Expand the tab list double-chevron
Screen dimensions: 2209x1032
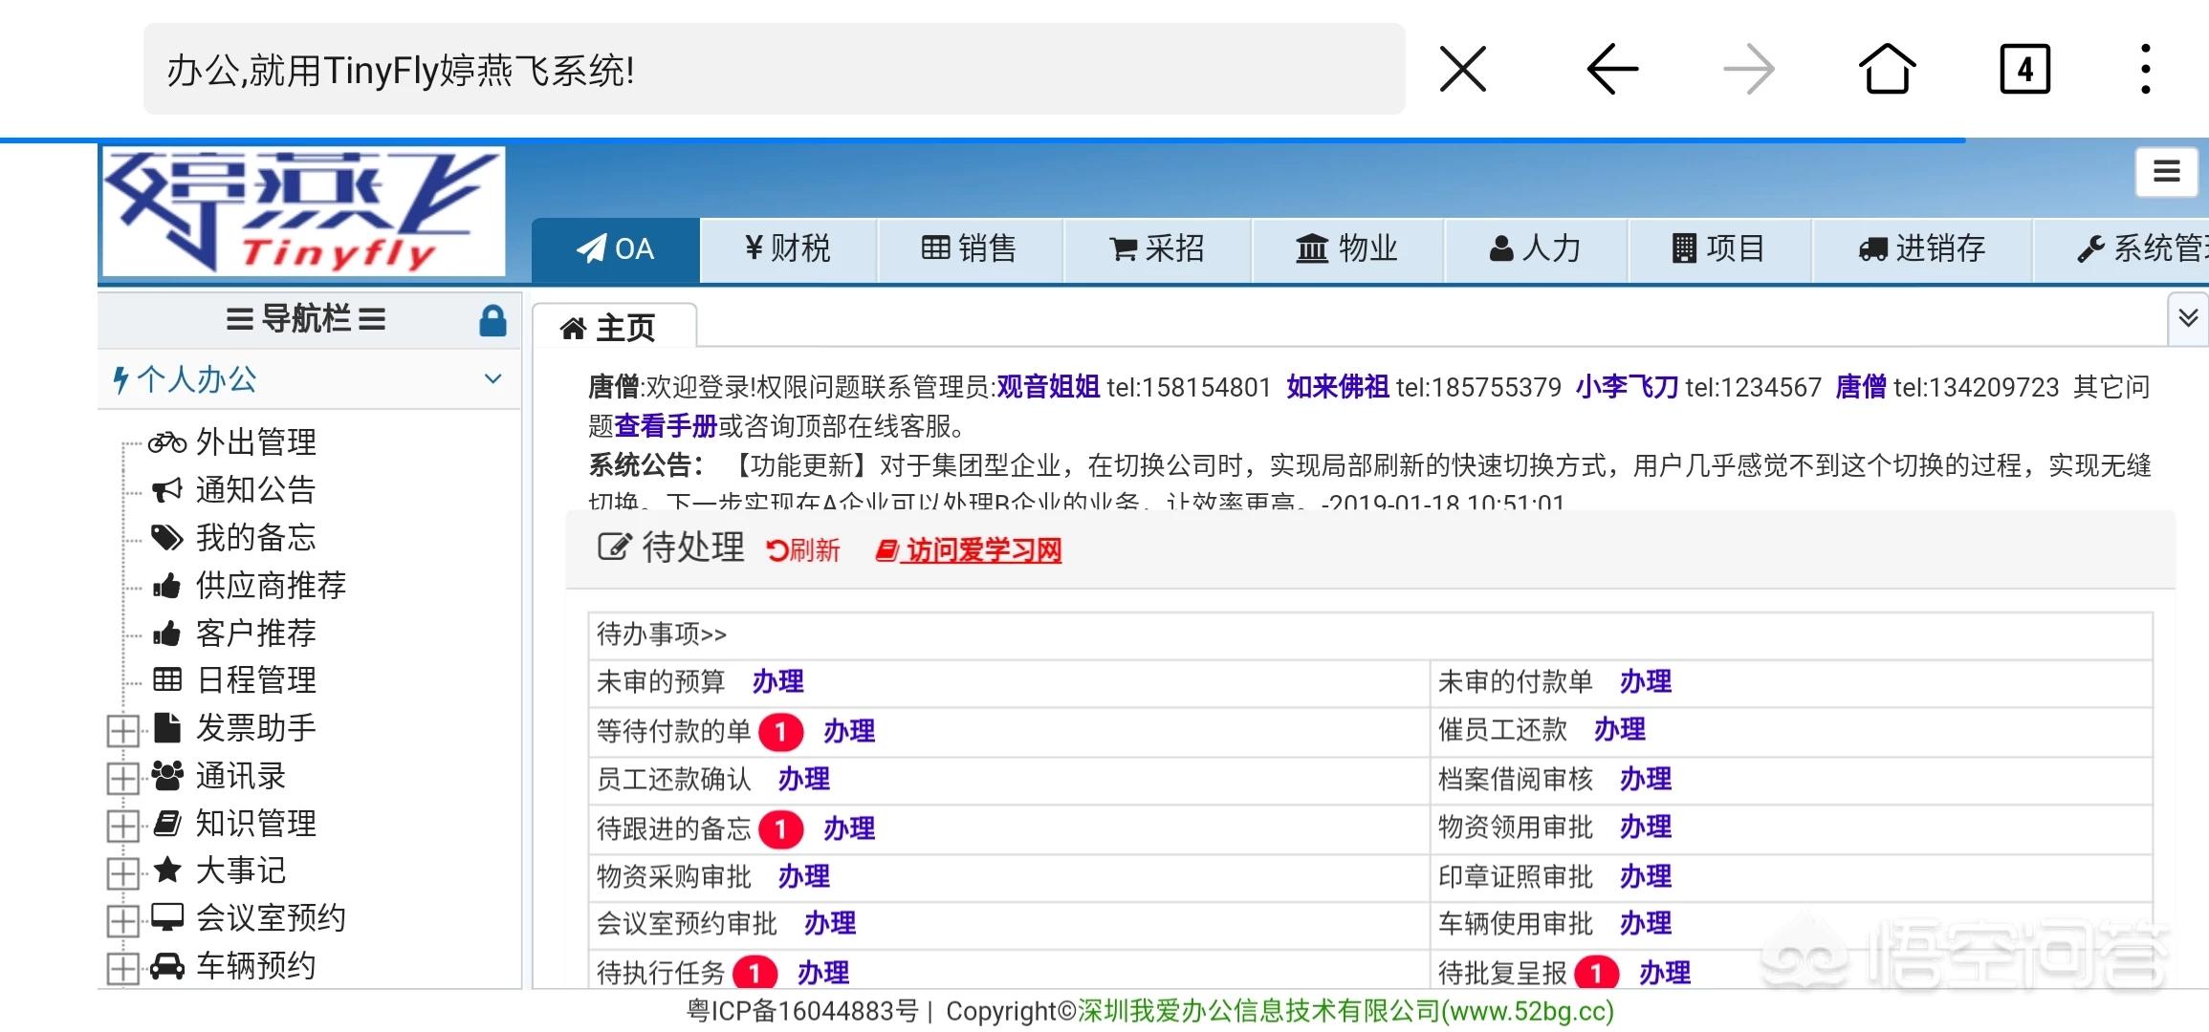2188,318
